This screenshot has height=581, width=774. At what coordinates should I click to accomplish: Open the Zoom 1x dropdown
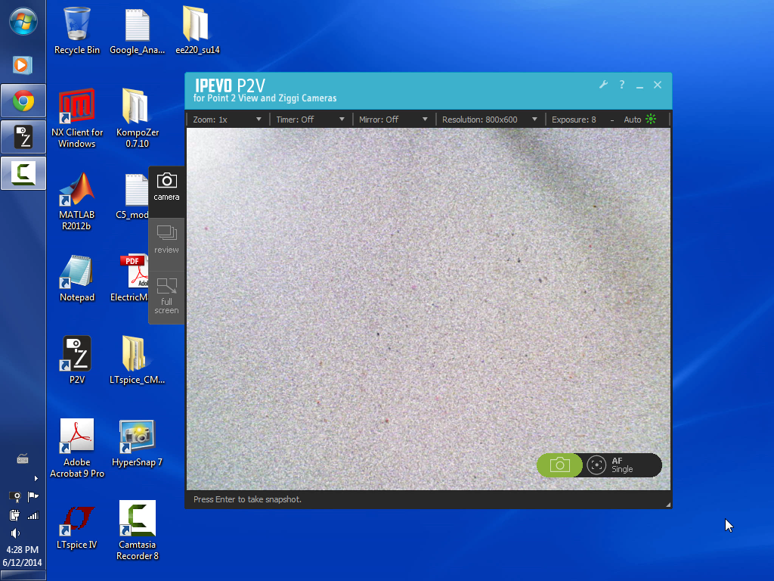tap(227, 120)
